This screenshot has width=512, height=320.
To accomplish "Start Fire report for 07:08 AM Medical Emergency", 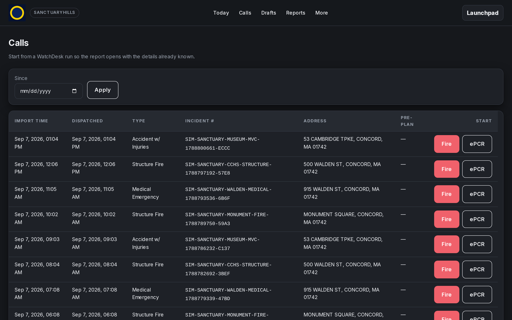I will (447, 295).
